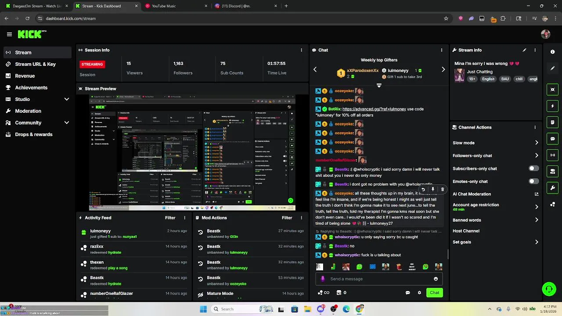Click the Just Chatting category thumbnail
Screen dimensions: 562x316
(x=459, y=75)
